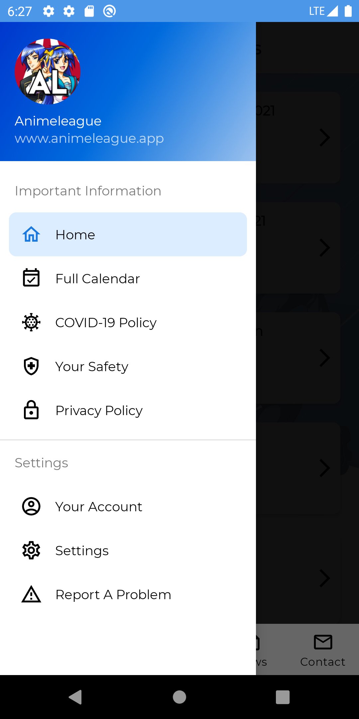This screenshot has height=719, width=359.
Task: Expand the first card's chevron arrow
Action: pyautogui.click(x=324, y=137)
